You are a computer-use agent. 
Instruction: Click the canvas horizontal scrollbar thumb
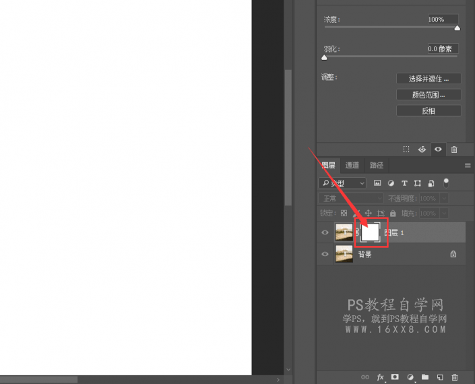click(x=38, y=379)
